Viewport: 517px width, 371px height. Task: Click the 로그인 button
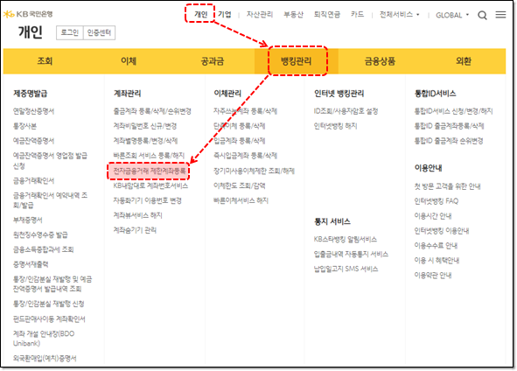pos(70,32)
